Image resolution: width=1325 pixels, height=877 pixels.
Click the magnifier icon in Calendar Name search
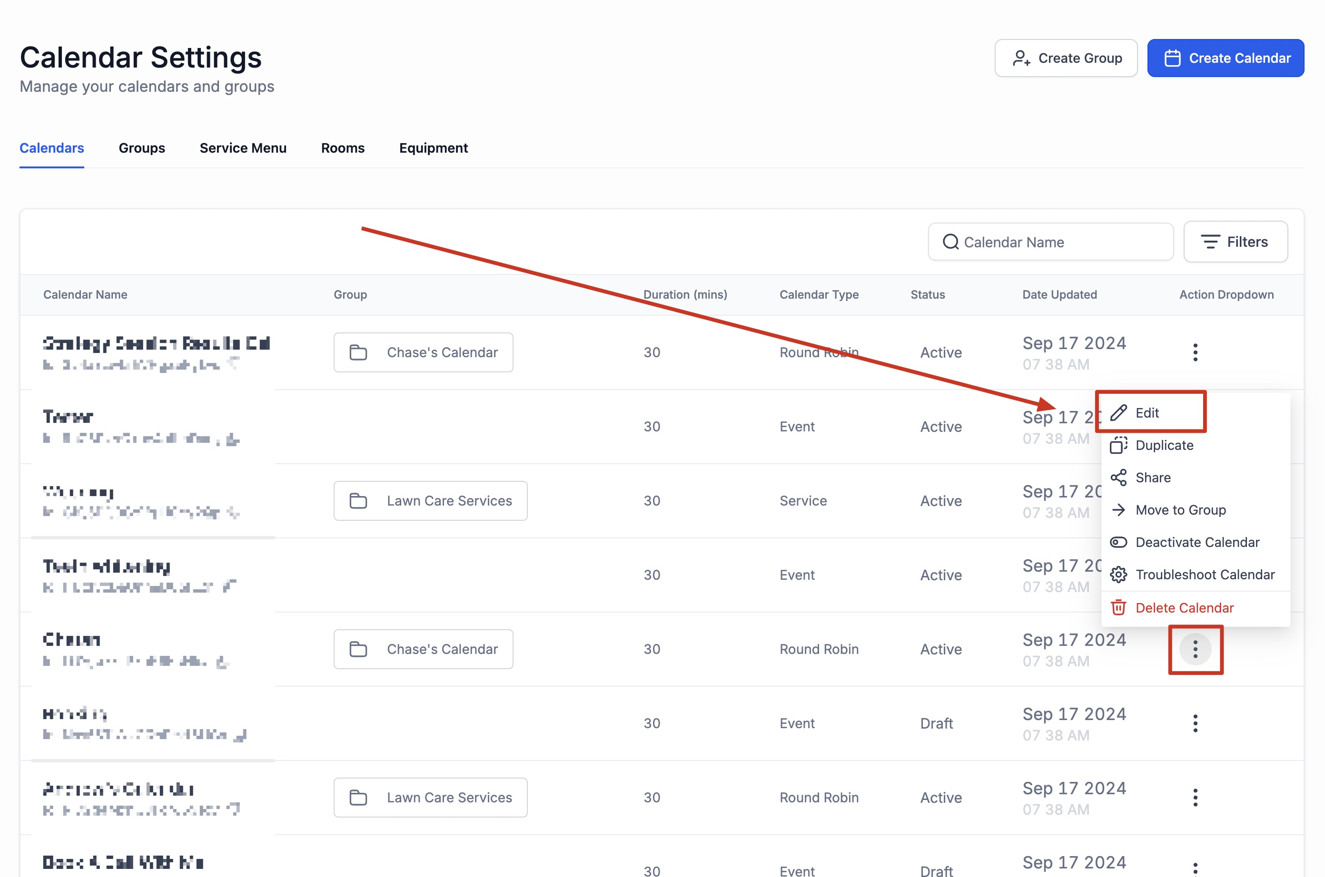click(950, 242)
